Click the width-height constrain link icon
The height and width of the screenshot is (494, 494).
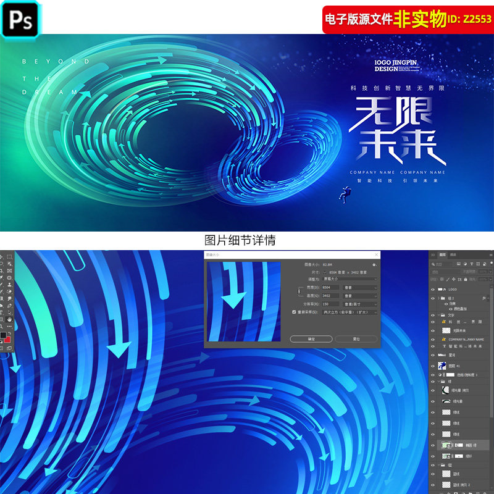299,291
